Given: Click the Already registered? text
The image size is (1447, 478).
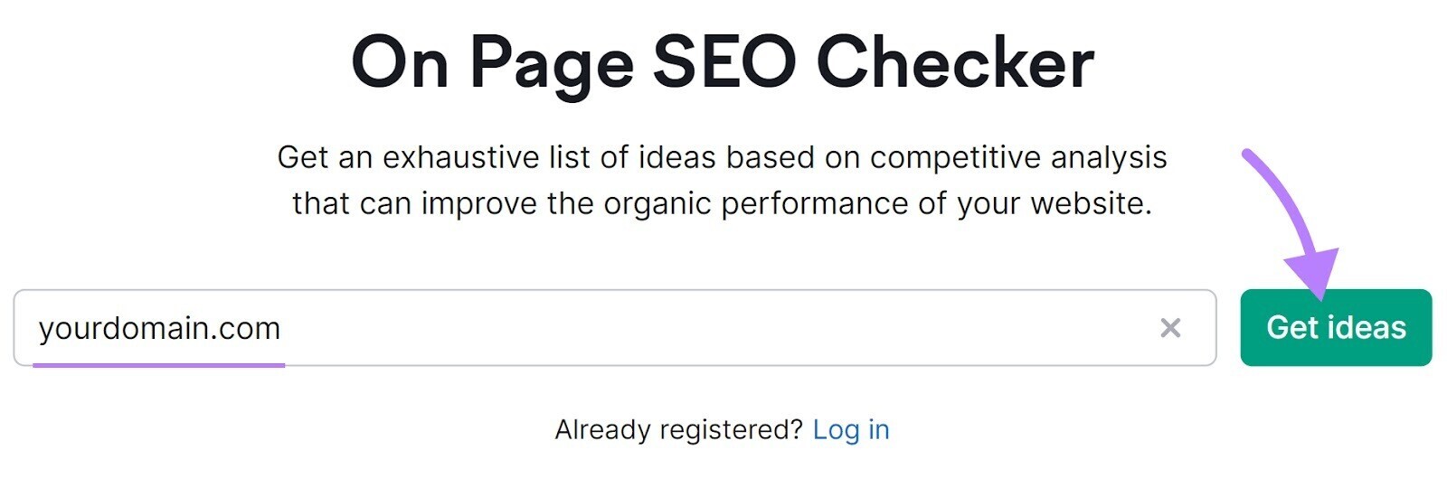Looking at the screenshot, I should point(678,430).
